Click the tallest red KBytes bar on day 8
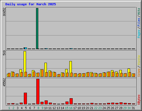142x111 pixels. pos(38,92)
